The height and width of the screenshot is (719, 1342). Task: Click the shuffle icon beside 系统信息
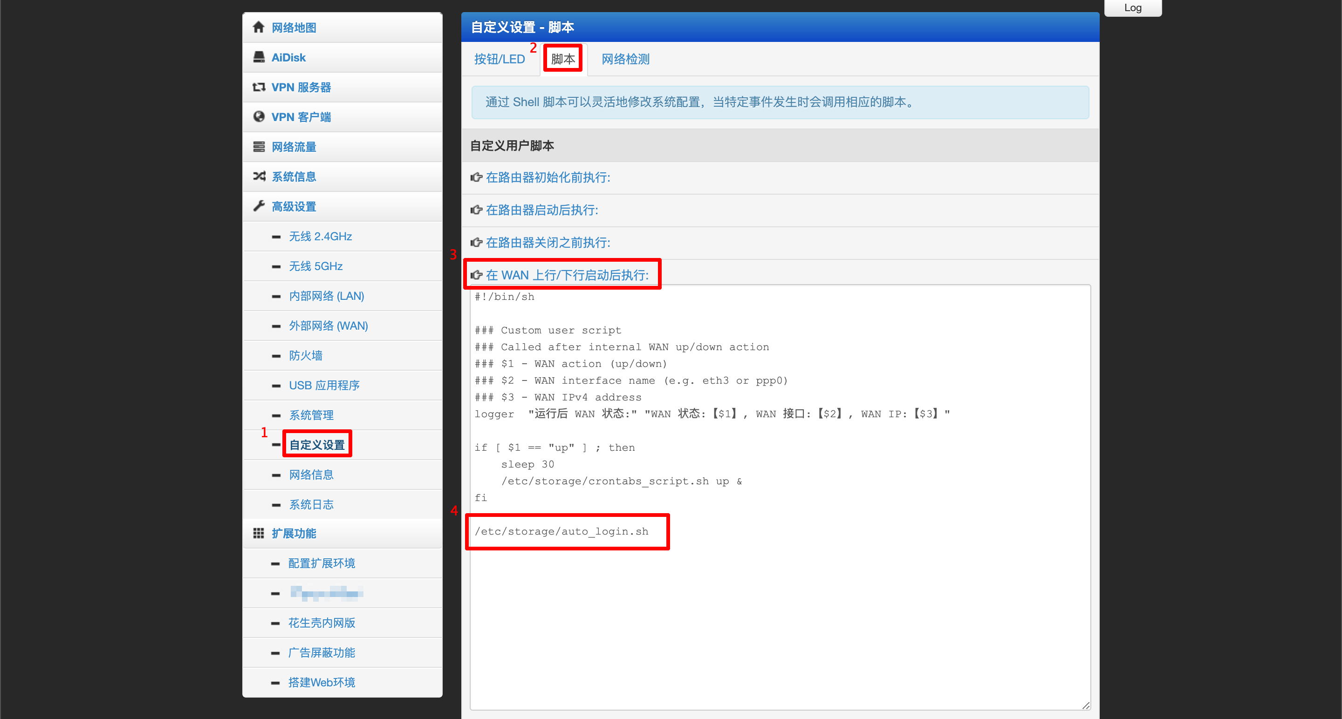pos(259,176)
